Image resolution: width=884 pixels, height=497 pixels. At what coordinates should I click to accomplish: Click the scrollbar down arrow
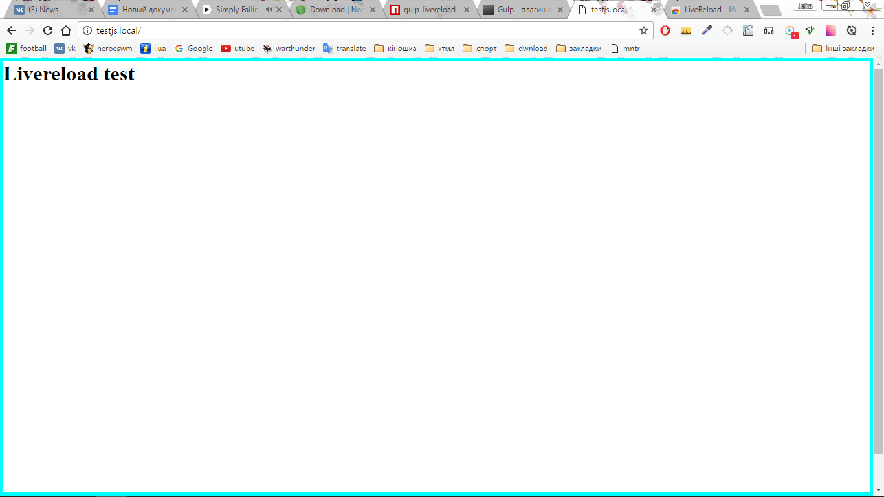click(878, 491)
